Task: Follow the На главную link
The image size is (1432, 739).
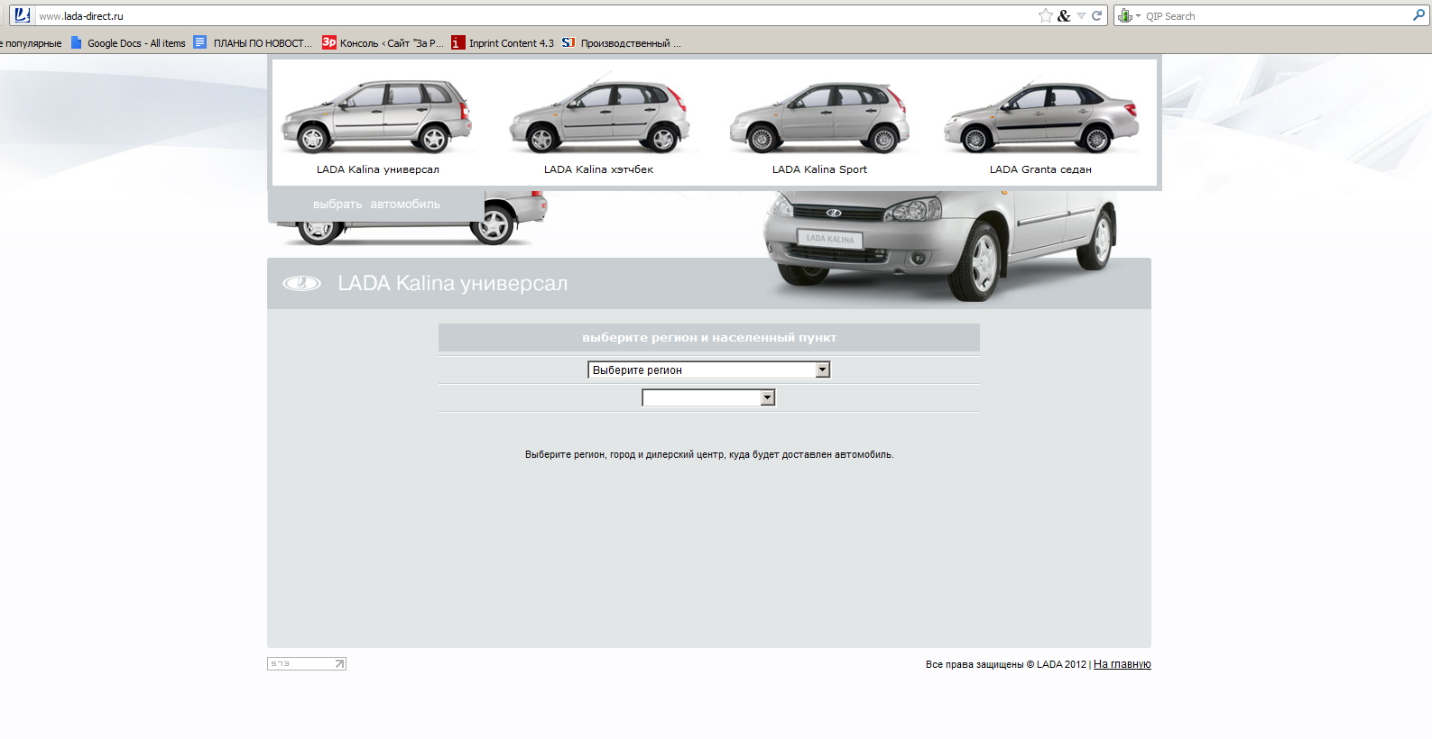Action: [1122, 664]
